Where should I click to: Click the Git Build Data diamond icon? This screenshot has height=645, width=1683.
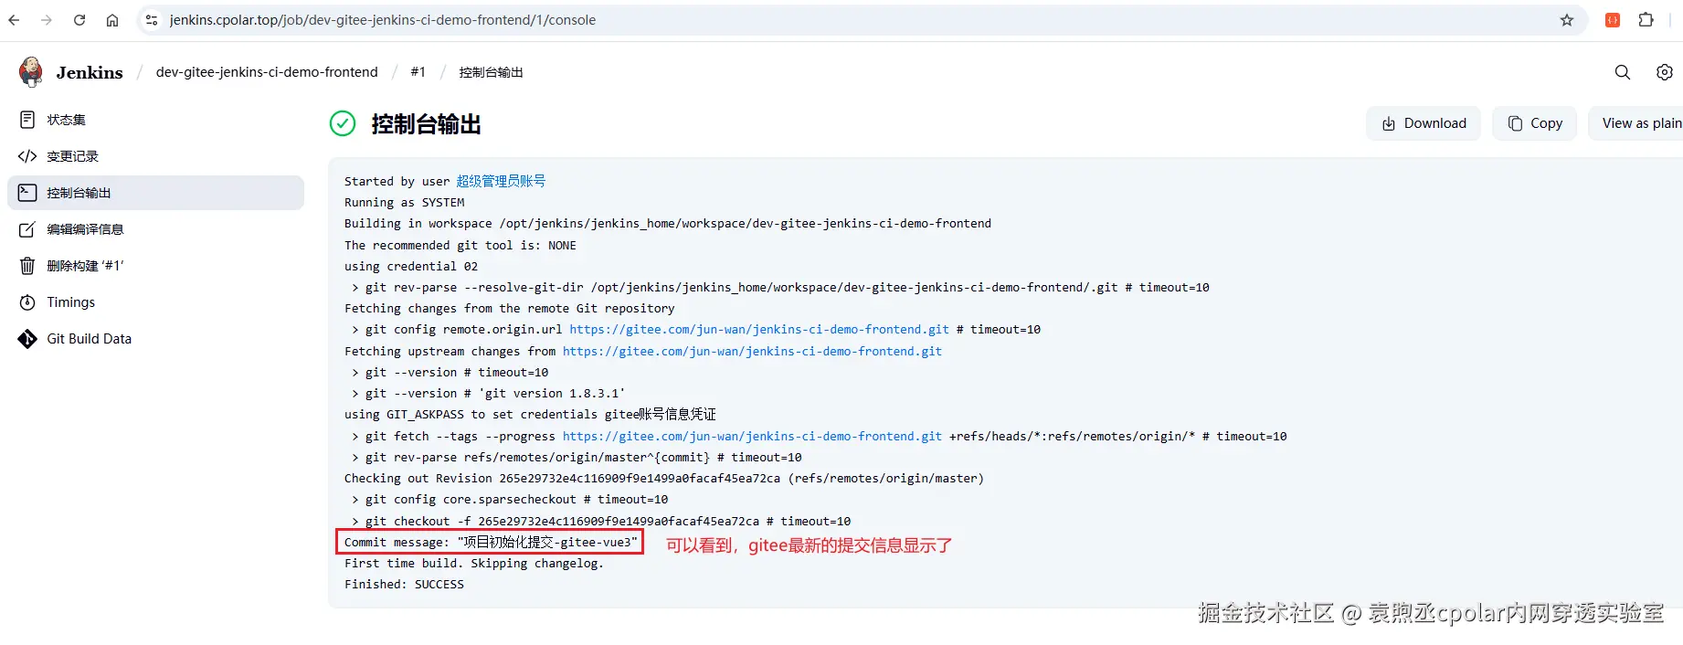click(27, 339)
